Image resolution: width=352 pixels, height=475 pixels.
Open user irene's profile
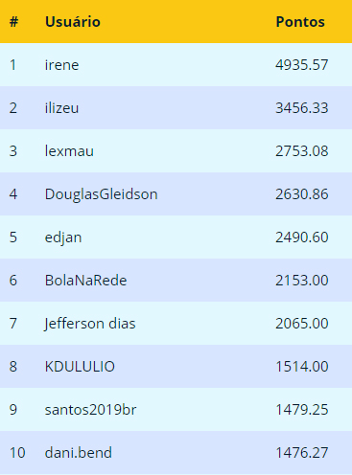(x=61, y=65)
